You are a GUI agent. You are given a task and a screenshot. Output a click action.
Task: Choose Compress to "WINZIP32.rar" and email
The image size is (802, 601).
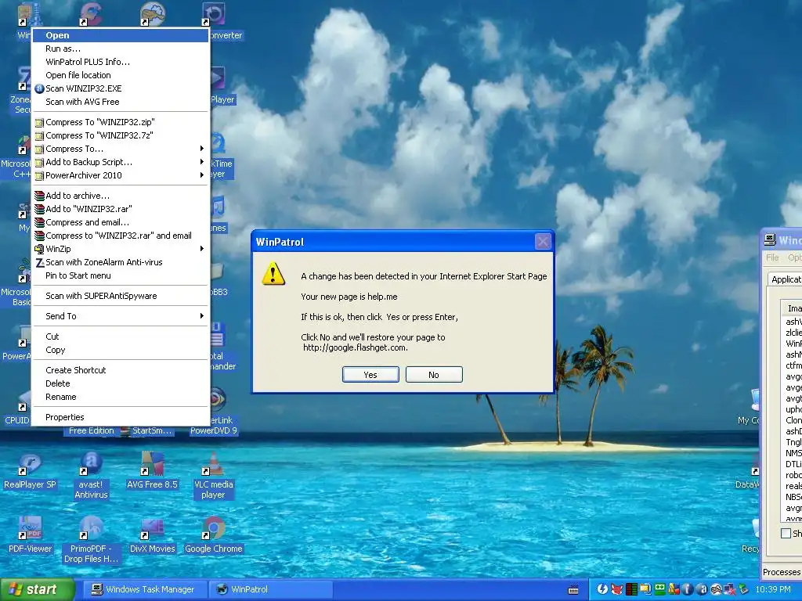(x=120, y=236)
